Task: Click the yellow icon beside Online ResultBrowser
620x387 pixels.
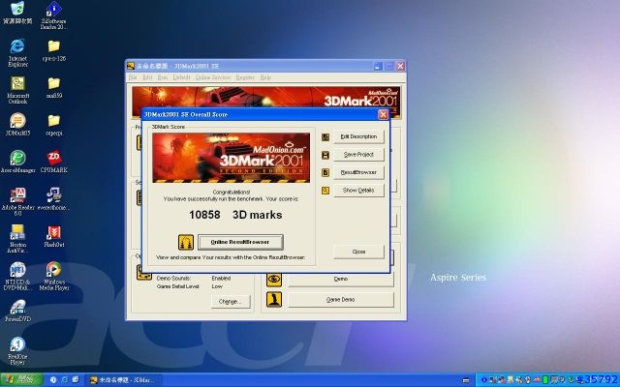Action: [x=185, y=242]
